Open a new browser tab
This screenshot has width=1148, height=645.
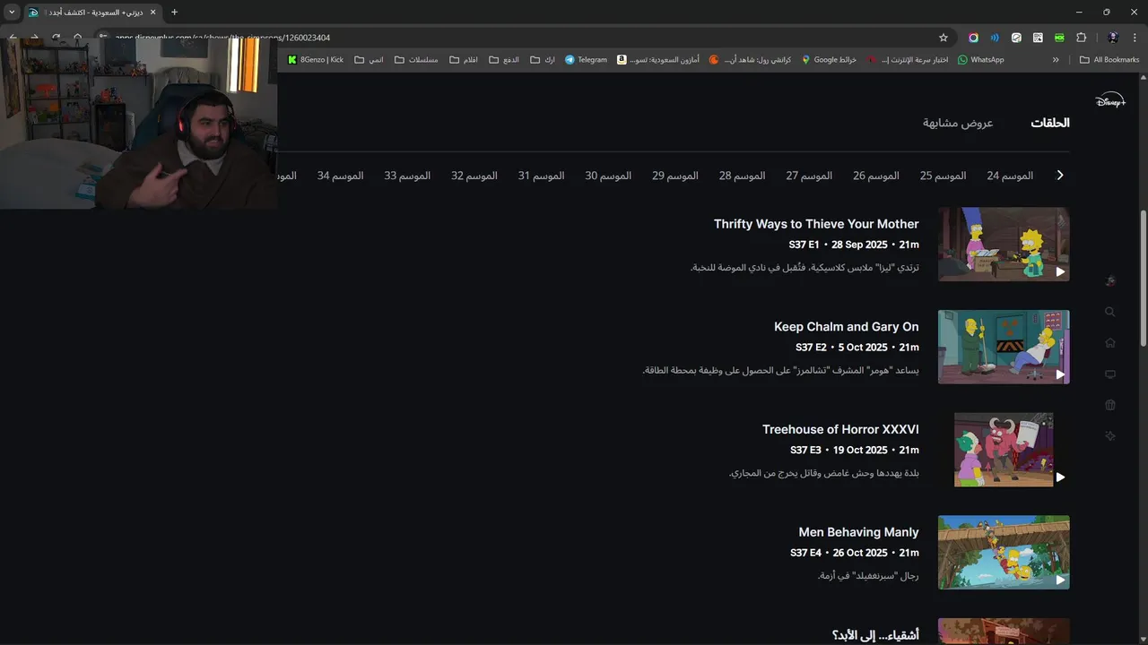[174, 13]
